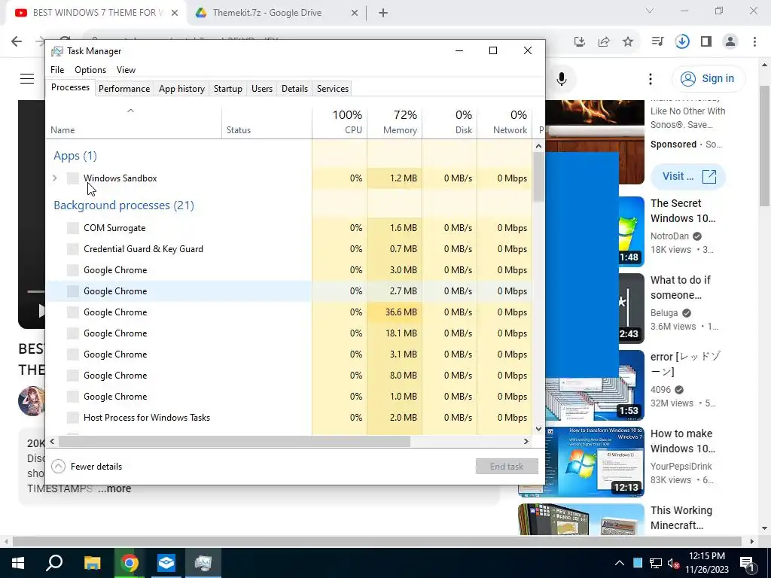Open Windows Start menu

point(18,563)
